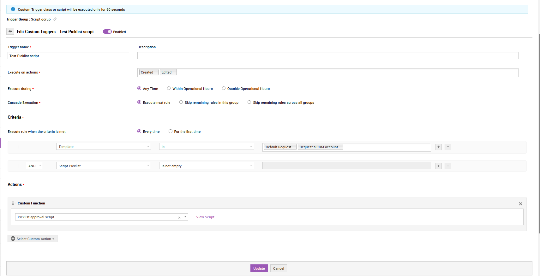Click the pencil icon to edit Trigger Group
The image size is (540, 277).
tap(55, 20)
